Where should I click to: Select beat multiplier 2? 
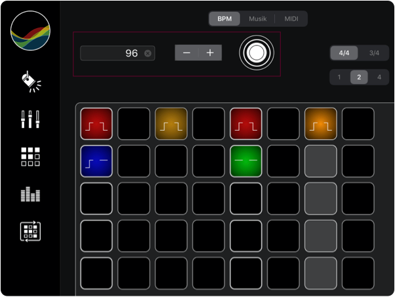point(359,78)
